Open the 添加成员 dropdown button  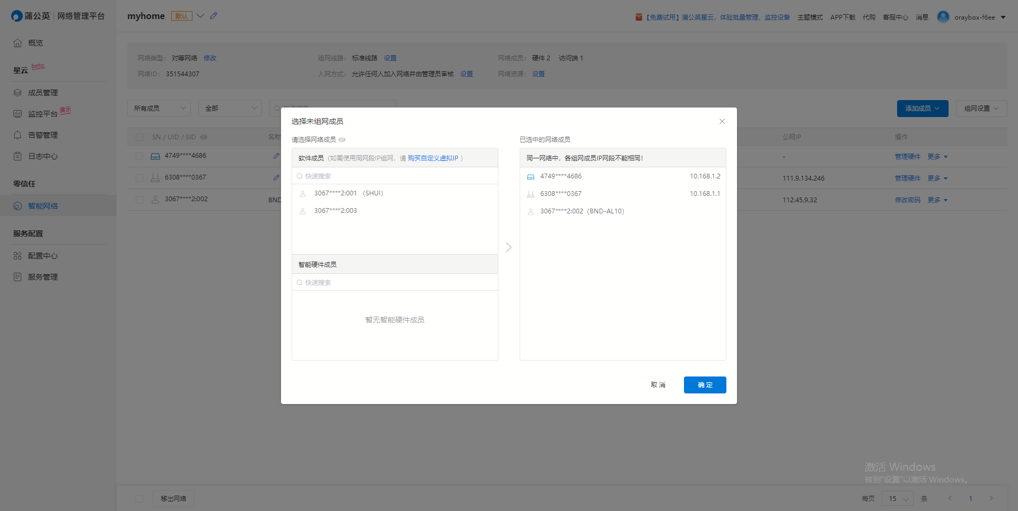click(x=922, y=108)
